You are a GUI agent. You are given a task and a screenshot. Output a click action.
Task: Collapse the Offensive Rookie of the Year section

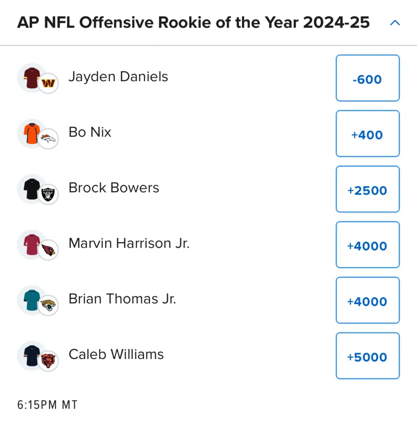tap(395, 23)
